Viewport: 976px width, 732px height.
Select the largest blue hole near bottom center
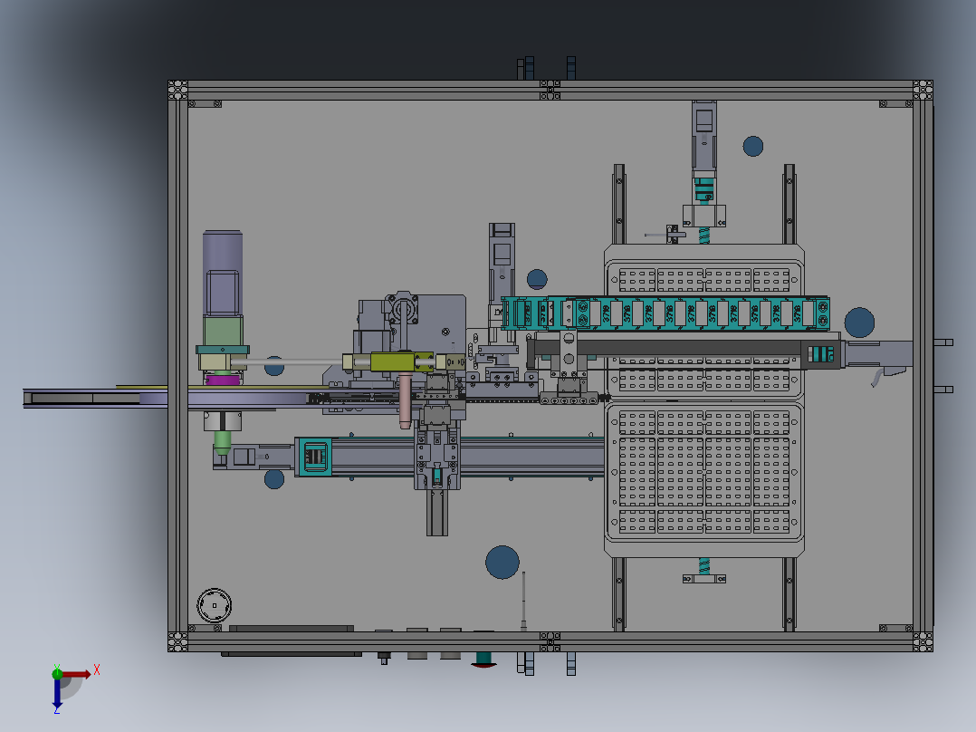pyautogui.click(x=502, y=562)
